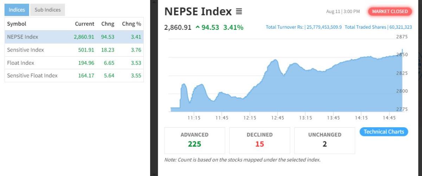
Task: Click the Total Turnover Rs value
Action: [324, 27]
